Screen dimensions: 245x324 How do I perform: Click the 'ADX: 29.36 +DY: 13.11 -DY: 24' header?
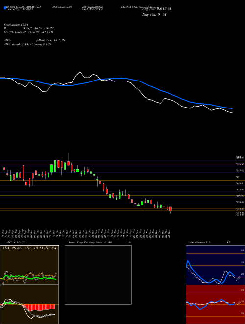(x=29, y=248)
